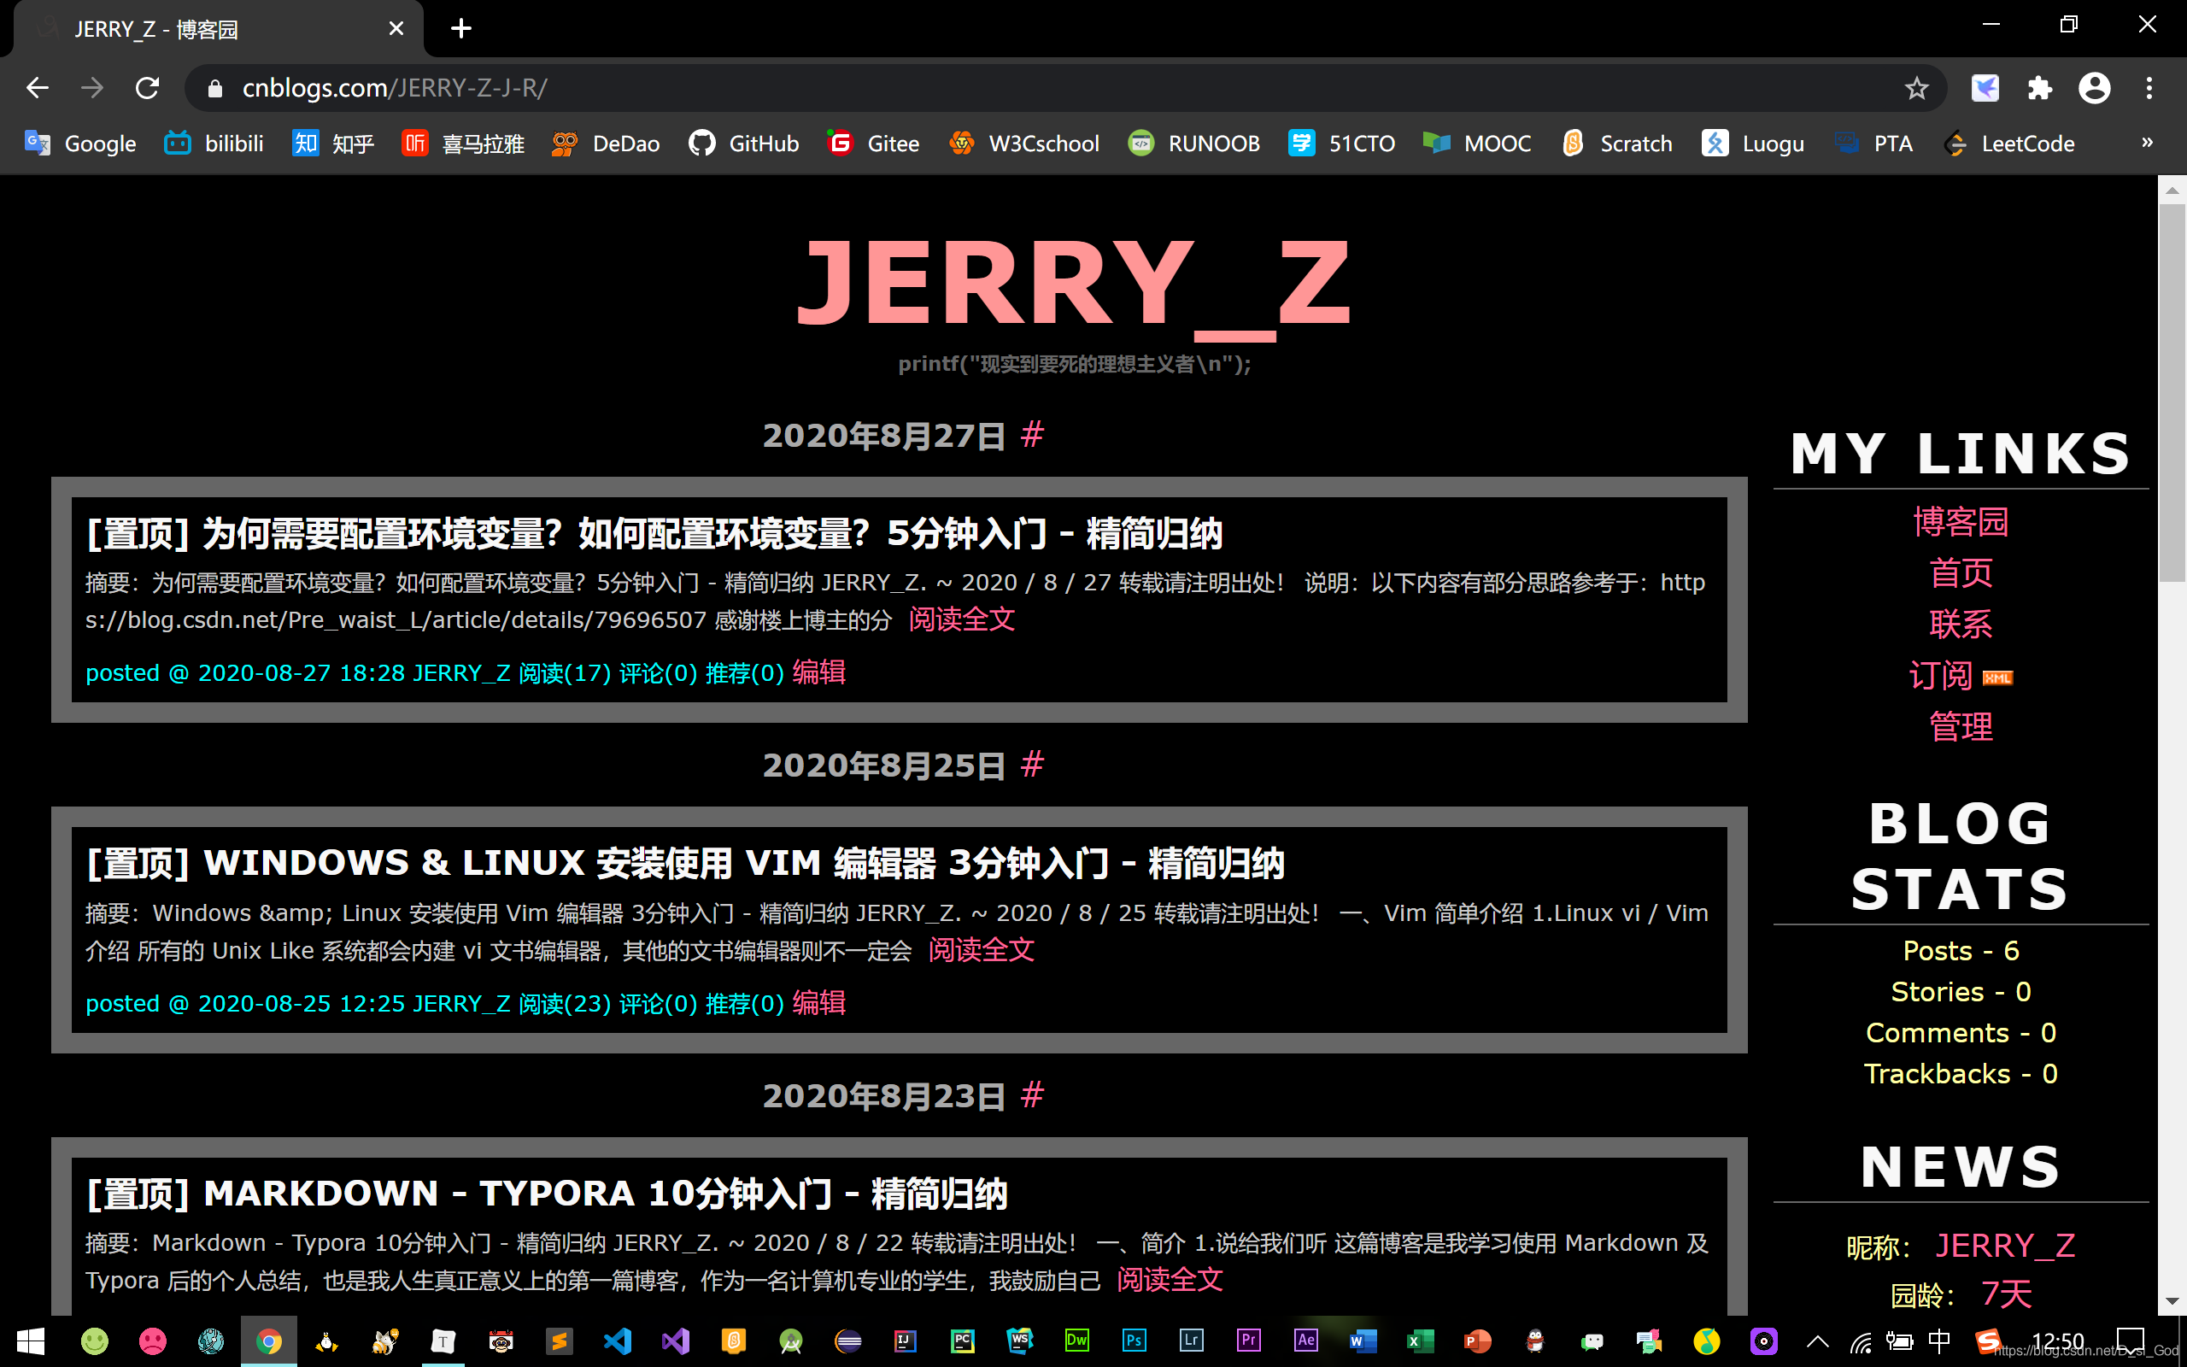
Task: Open the 管理 link in My Links
Action: [x=1960, y=727]
